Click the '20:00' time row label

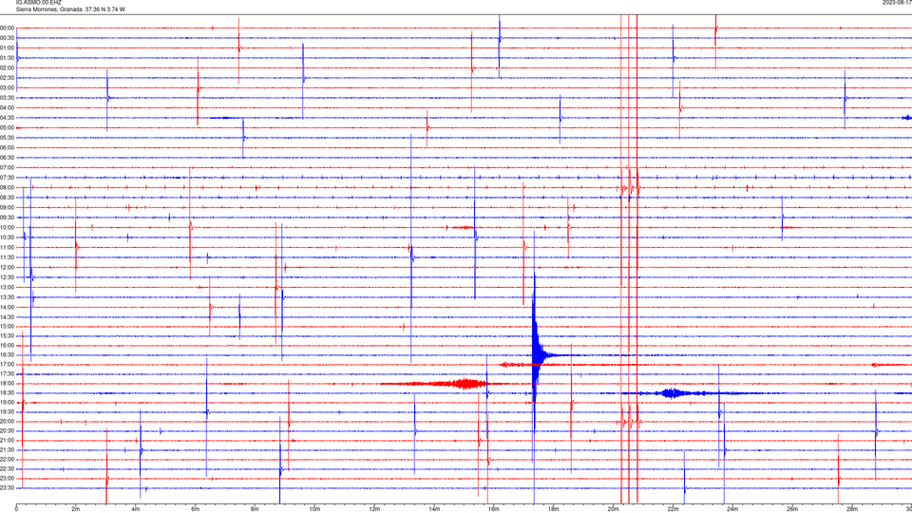coord(8,421)
